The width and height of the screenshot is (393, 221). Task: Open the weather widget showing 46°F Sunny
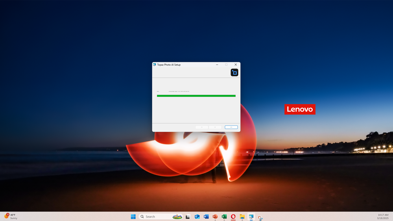pos(11,217)
